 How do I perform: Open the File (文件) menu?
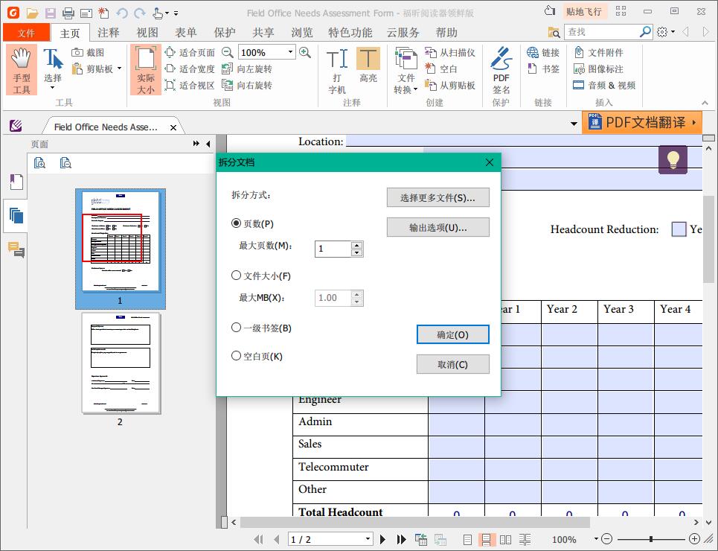coord(26,33)
